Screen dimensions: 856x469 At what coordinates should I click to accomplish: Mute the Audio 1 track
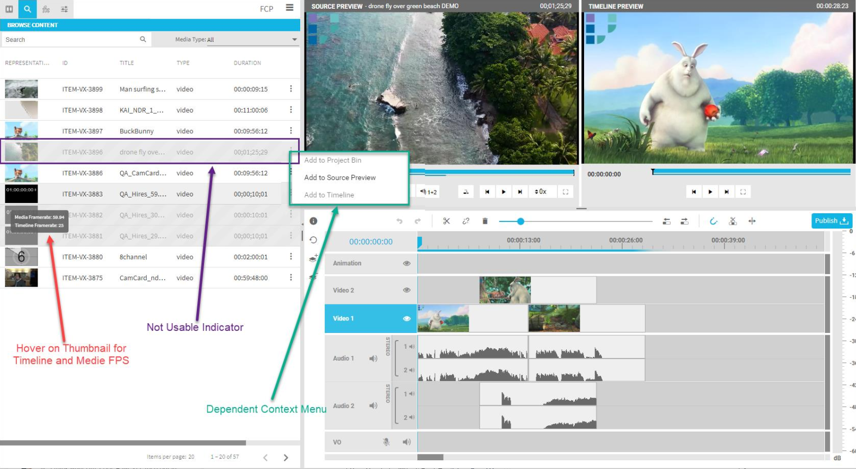pos(374,359)
